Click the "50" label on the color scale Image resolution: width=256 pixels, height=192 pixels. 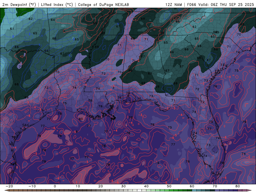169,186
